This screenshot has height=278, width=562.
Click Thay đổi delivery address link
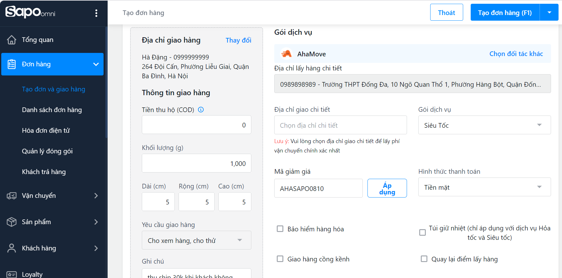coord(238,40)
